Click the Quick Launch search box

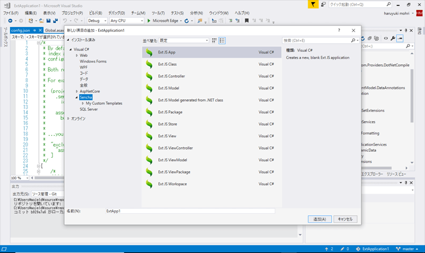[360, 4]
